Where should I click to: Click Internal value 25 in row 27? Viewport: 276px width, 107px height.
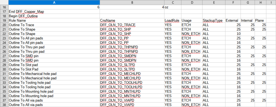coord(248,56)
